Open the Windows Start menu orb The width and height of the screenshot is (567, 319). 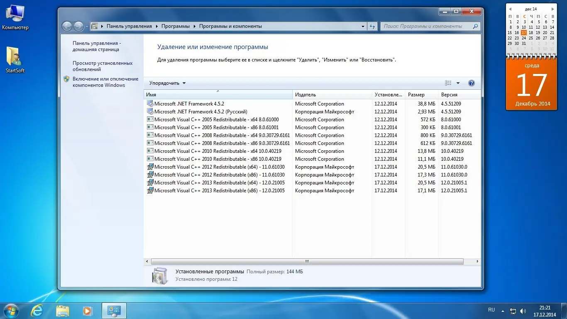point(11,310)
